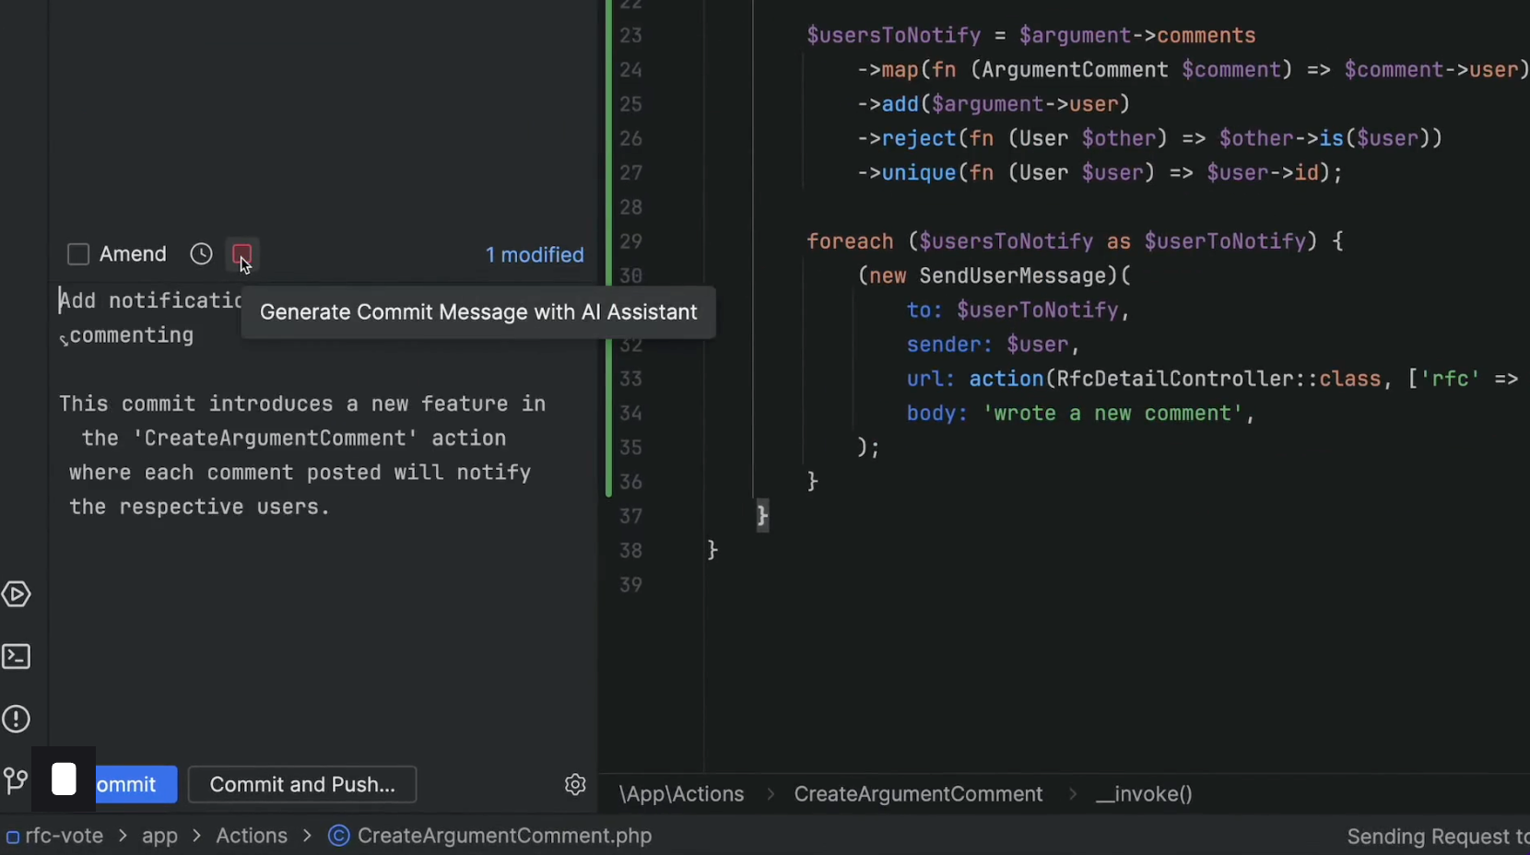1530x855 pixels.
Task: Click the CreateArgumentComment class breadcrumb
Action: coord(918,793)
